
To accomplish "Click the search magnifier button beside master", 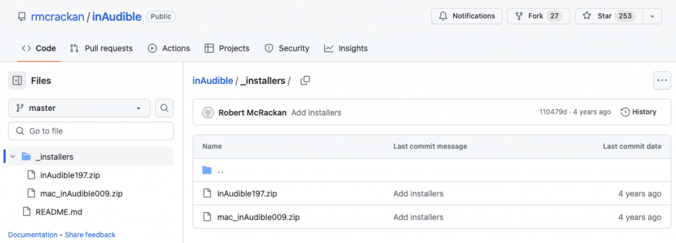I will pos(164,108).
